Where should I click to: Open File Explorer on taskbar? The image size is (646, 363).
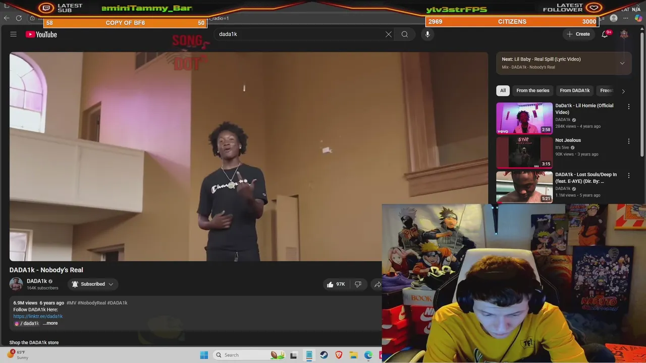(x=354, y=355)
